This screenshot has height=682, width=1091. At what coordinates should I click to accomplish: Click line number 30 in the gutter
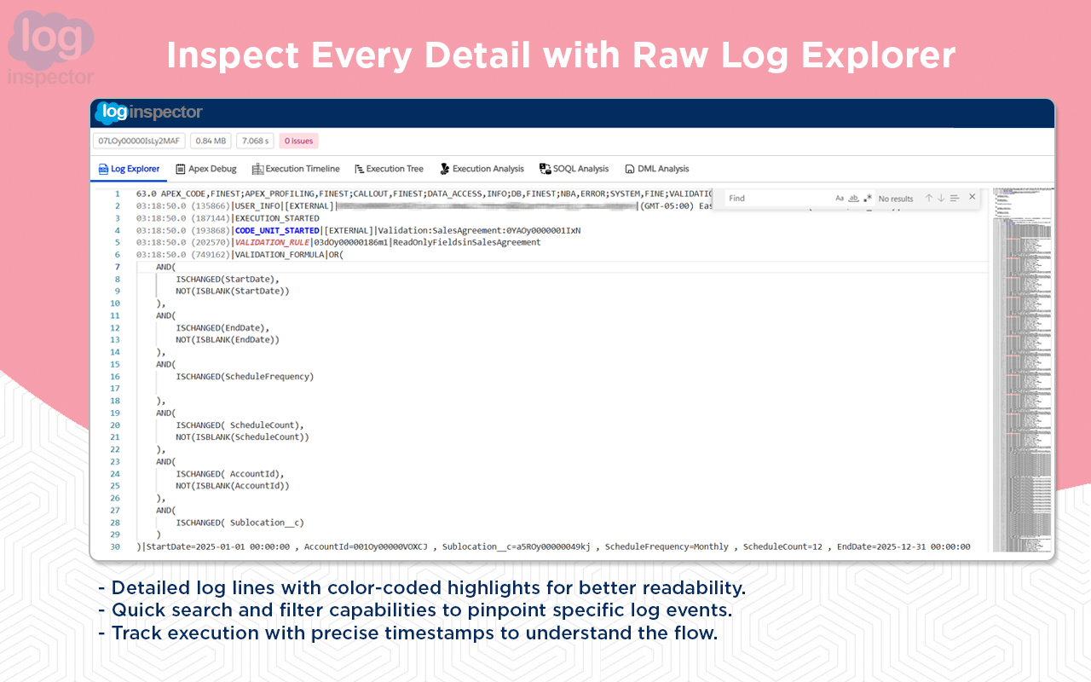[x=115, y=546]
